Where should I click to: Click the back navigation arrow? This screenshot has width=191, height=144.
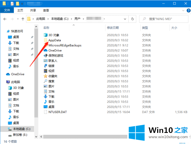click(x=5, y=19)
